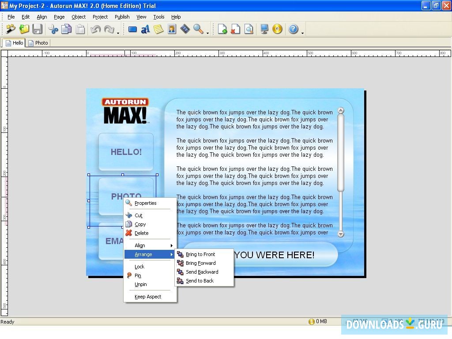Click the highlighted Arrange context menu entry
The height and width of the screenshot is (339, 452).
pyautogui.click(x=150, y=254)
